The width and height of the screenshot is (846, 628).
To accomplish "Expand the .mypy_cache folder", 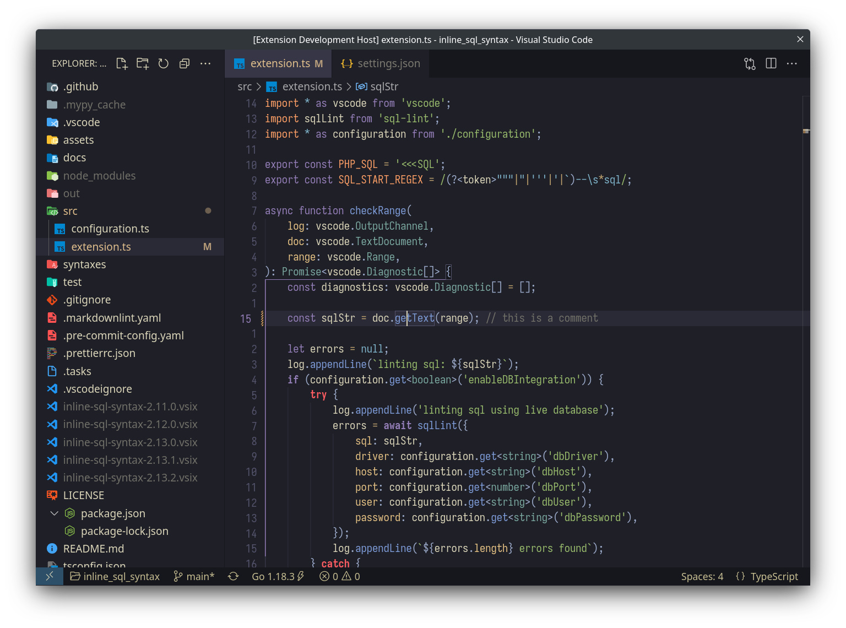I will point(130,105).
